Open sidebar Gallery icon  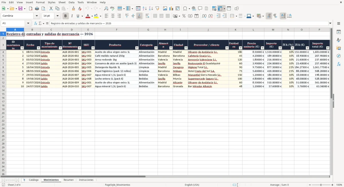click(339, 48)
